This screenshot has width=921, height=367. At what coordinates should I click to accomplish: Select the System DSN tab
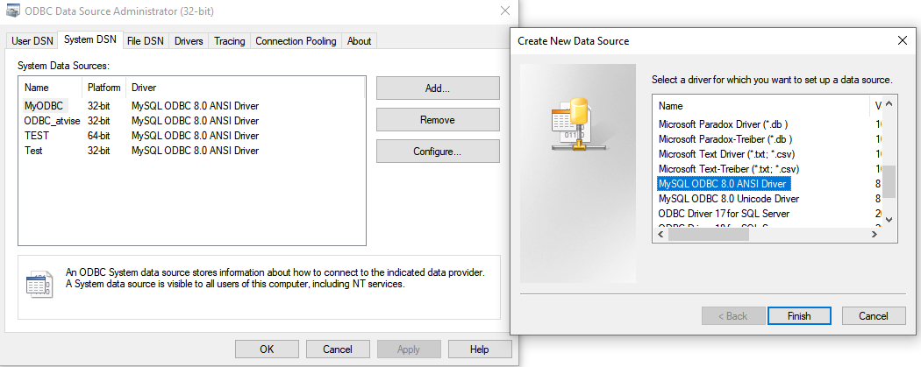[89, 40]
